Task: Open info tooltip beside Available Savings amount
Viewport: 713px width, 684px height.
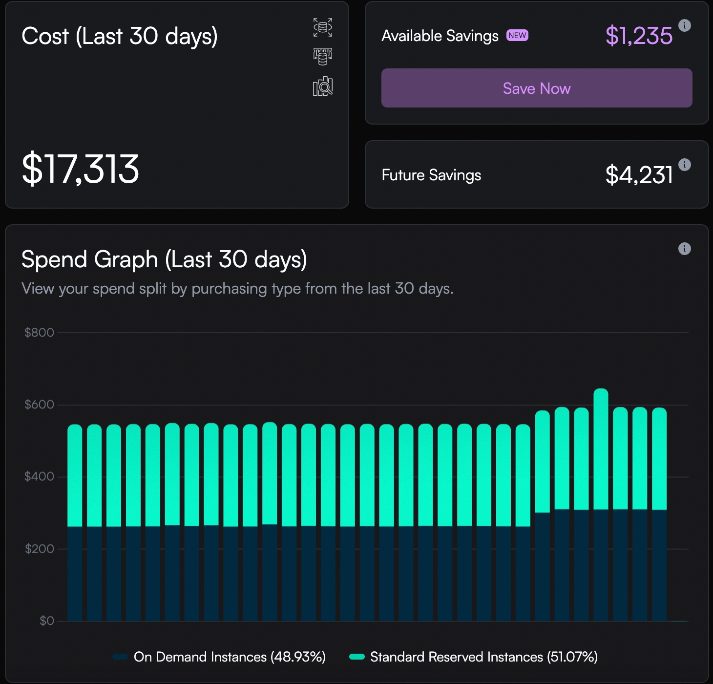Action: (x=685, y=25)
